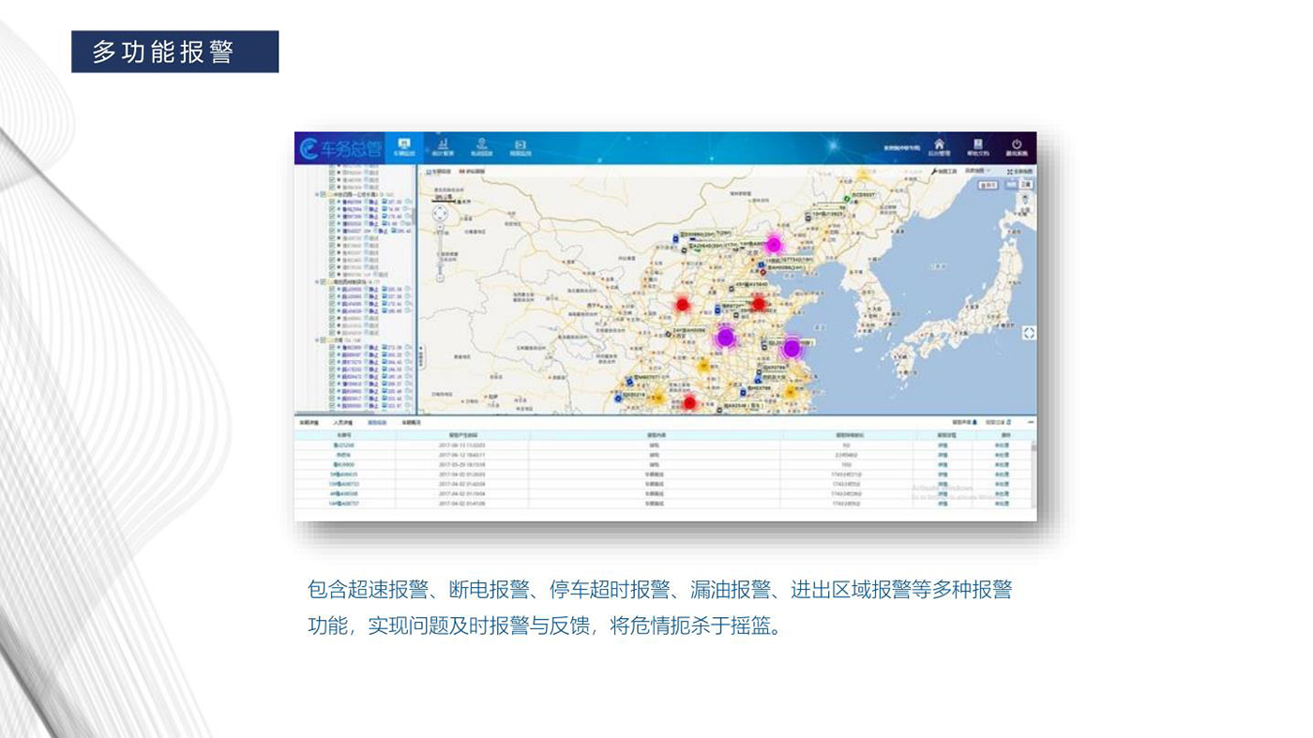Click the magenta alarm marker near Beijing
Image resolution: width=1313 pixels, height=738 pixels.
(773, 245)
